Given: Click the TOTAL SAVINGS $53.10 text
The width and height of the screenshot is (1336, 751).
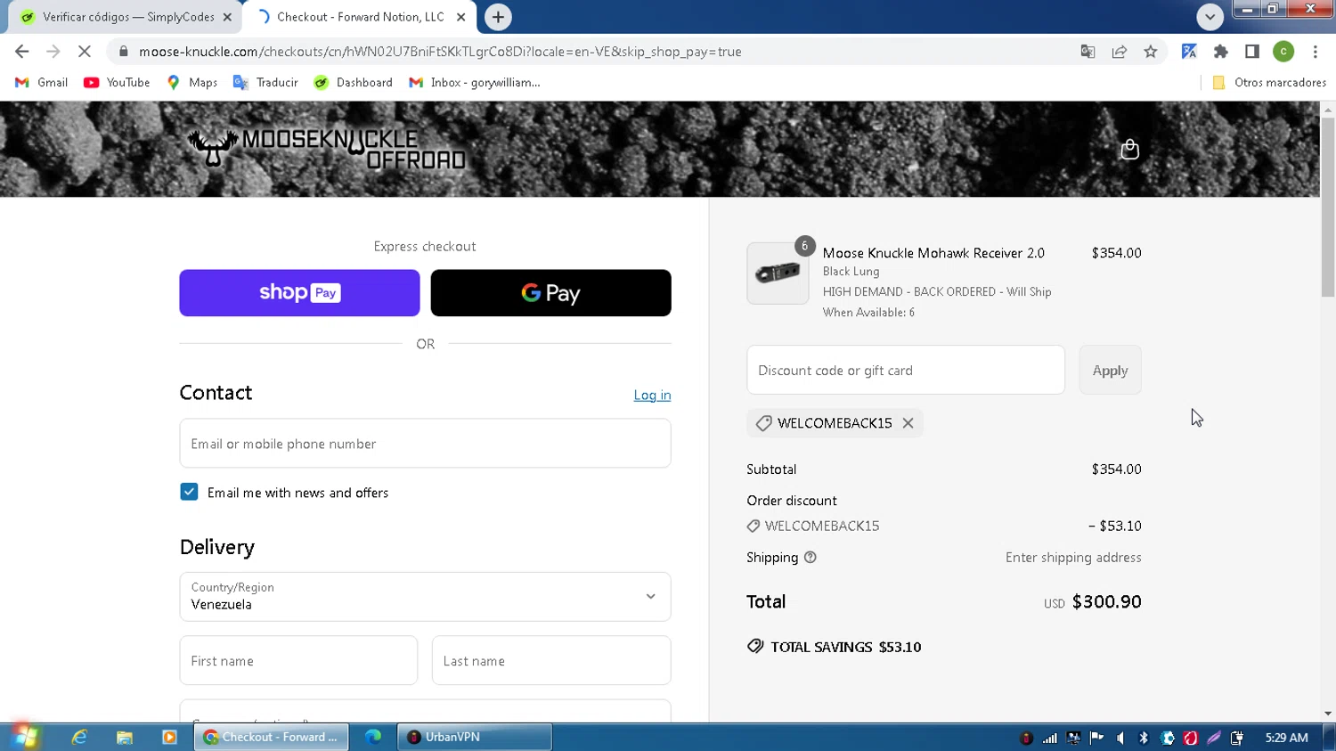Looking at the screenshot, I should pos(845,647).
